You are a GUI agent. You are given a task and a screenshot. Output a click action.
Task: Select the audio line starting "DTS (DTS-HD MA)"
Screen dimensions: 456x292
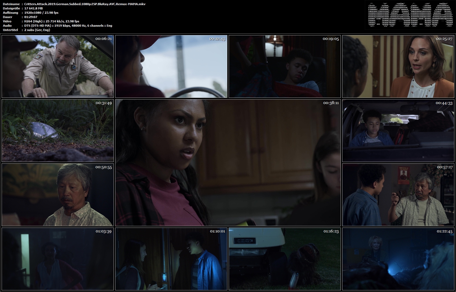[68, 26]
